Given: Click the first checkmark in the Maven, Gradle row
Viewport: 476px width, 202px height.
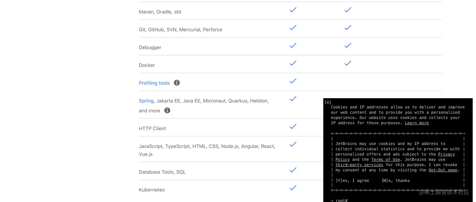Looking at the screenshot, I should pos(293,10).
